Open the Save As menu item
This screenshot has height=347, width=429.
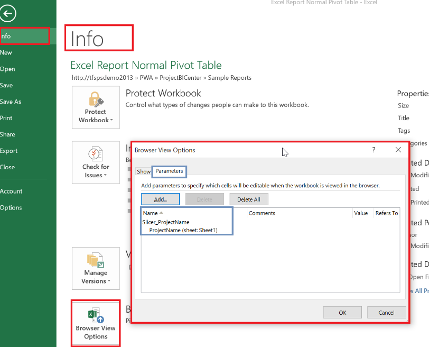tap(11, 102)
